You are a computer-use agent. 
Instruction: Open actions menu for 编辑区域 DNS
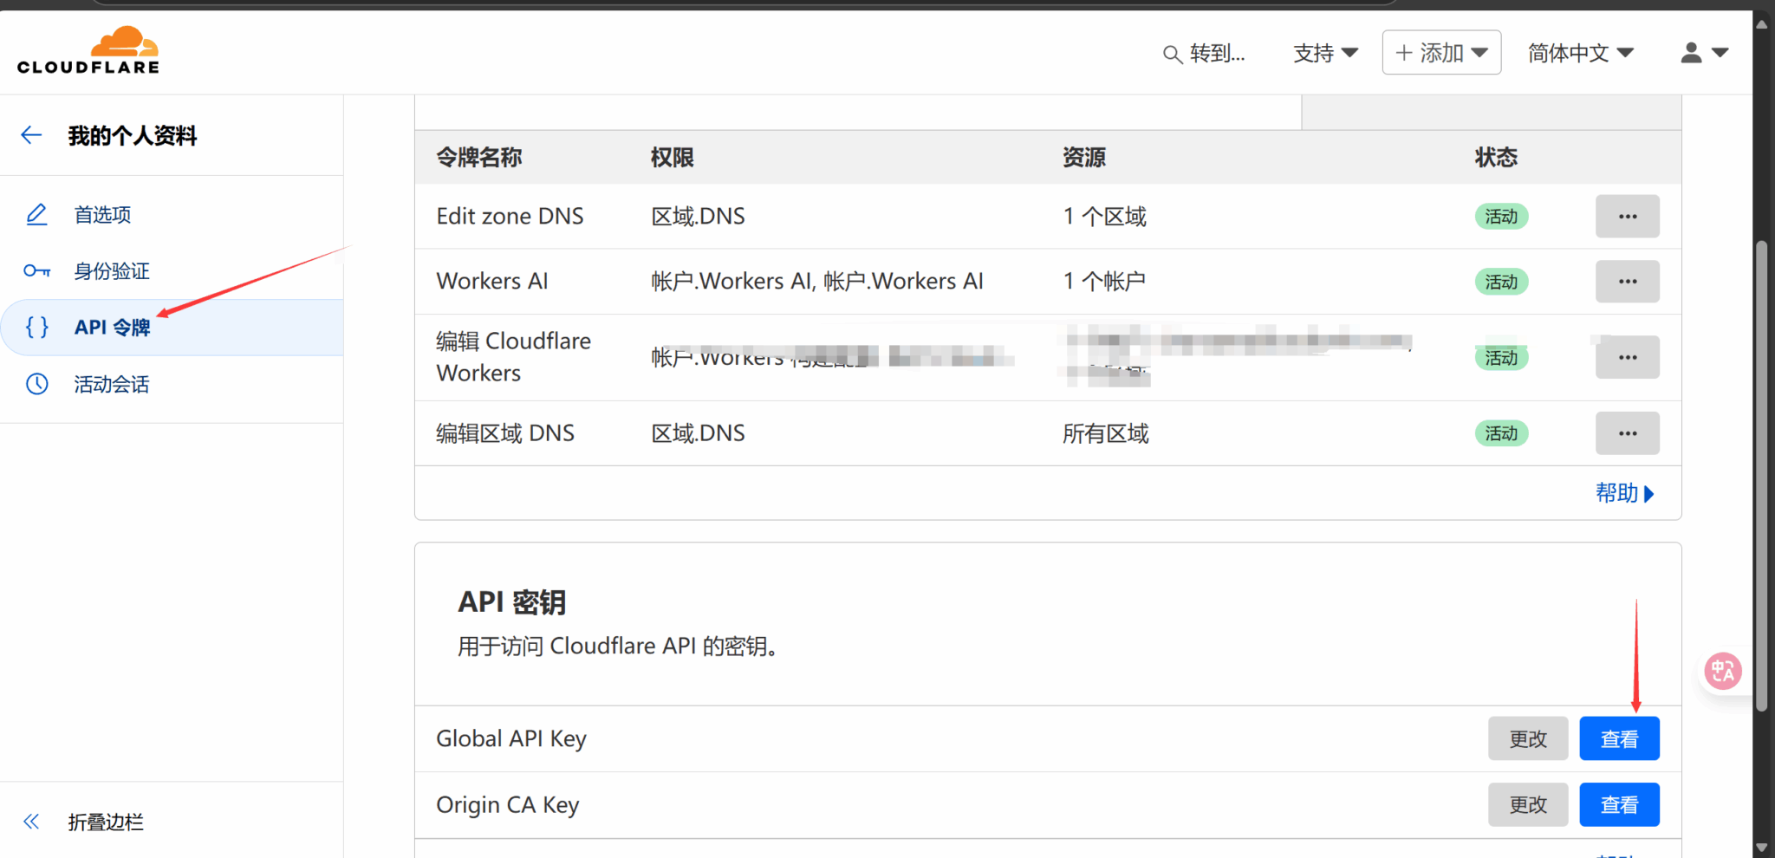(1628, 433)
